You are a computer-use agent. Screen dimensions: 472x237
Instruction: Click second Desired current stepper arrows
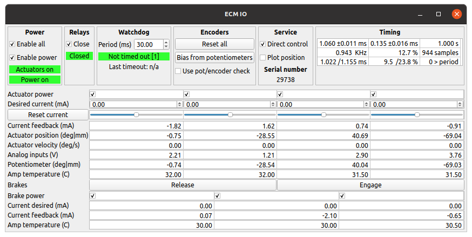[273, 104]
